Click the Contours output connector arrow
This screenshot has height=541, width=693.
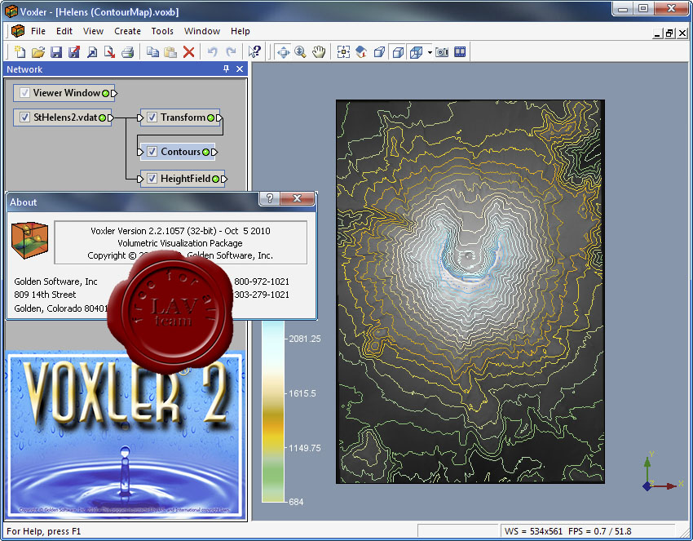214,152
